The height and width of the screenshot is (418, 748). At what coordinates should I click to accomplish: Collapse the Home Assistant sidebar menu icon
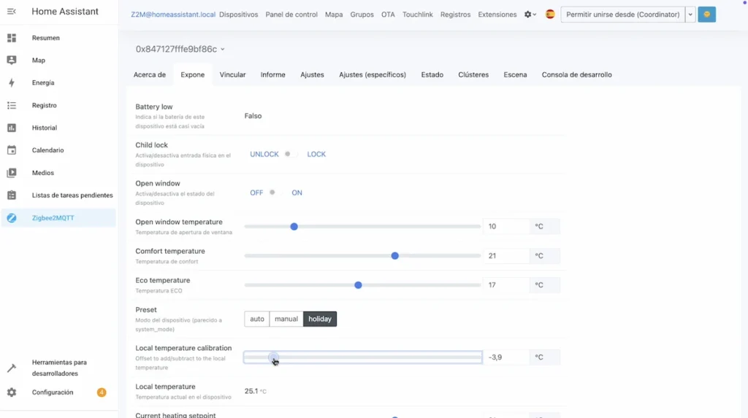12,12
